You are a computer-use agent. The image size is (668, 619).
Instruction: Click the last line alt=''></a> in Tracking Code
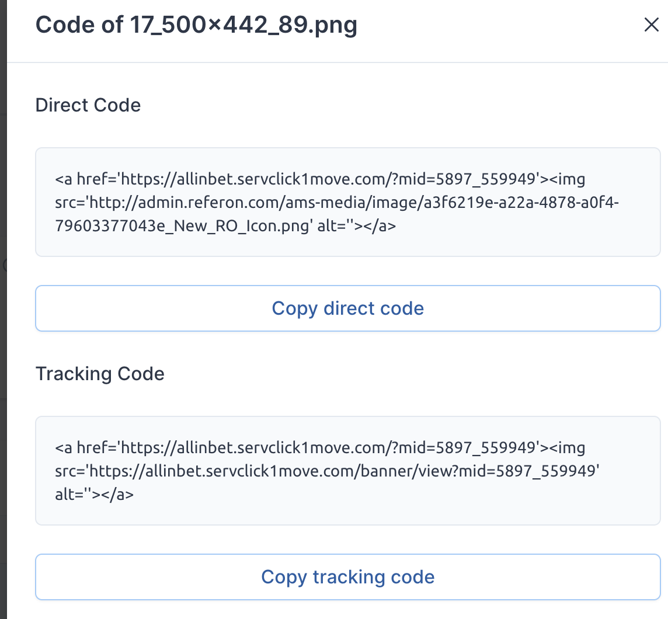[x=94, y=495]
